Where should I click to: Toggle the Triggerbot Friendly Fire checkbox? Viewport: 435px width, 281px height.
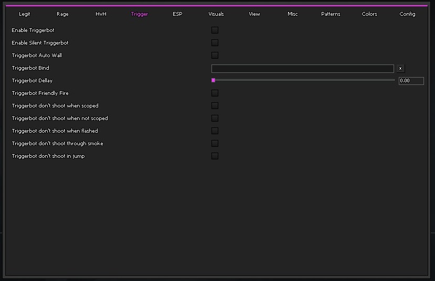pos(215,93)
